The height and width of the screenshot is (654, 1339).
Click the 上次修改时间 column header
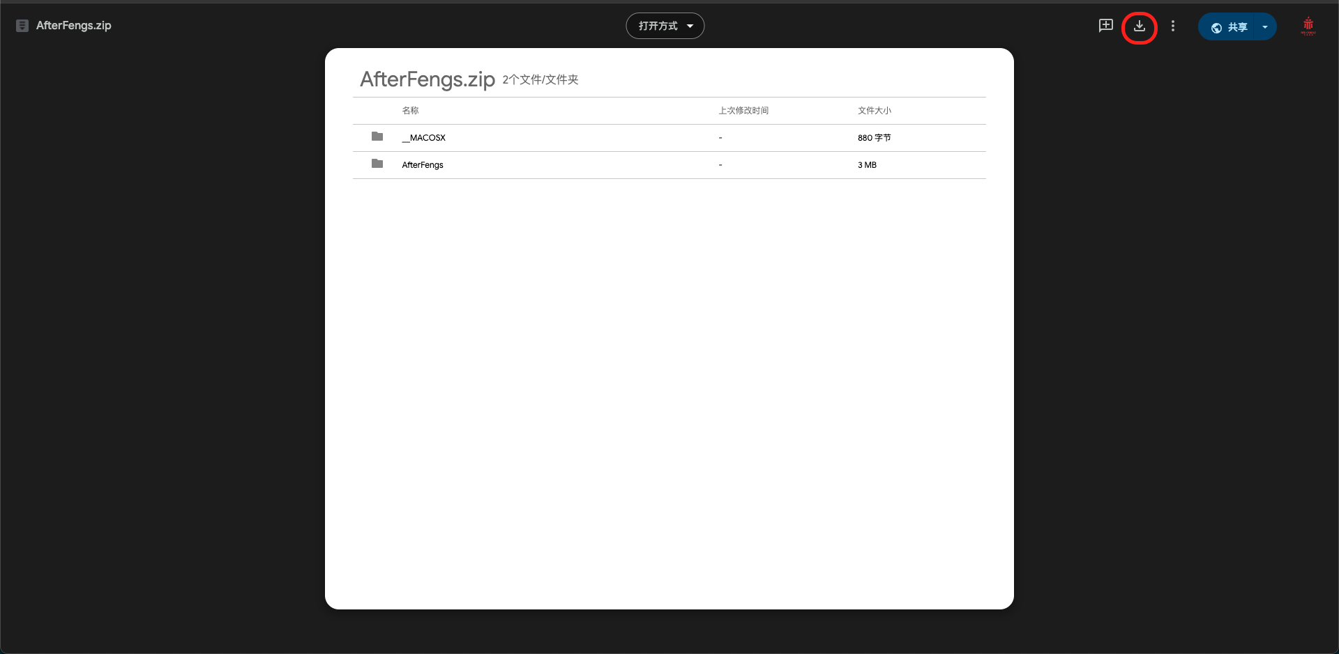[743, 111]
